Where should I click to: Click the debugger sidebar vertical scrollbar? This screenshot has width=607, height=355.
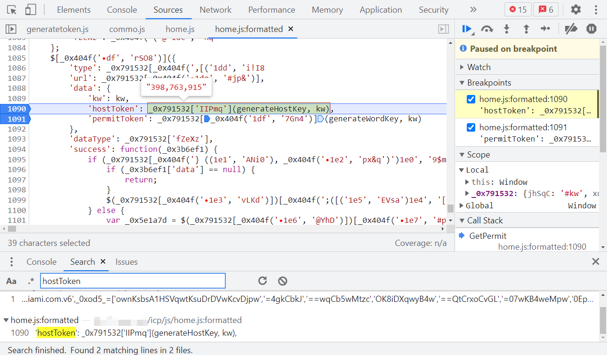coord(603,99)
